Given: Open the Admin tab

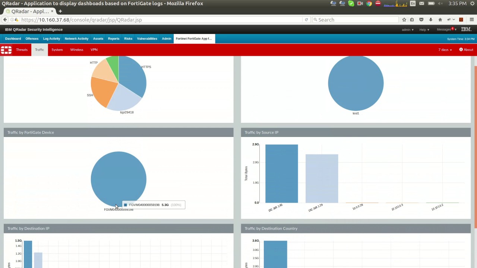Looking at the screenshot, I should pyautogui.click(x=167, y=39).
